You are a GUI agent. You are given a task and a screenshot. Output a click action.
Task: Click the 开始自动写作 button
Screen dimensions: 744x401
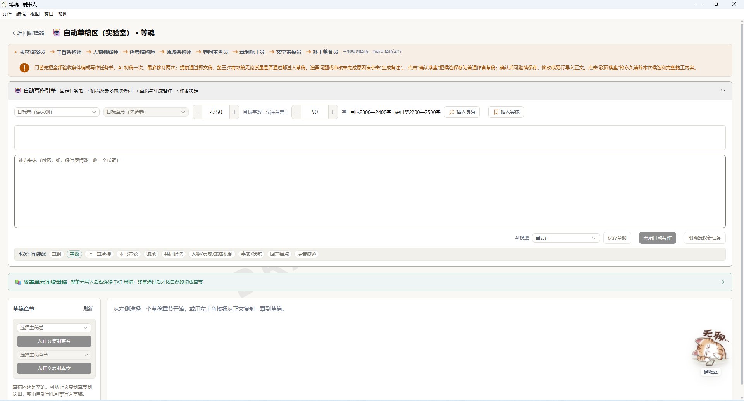[x=657, y=238]
